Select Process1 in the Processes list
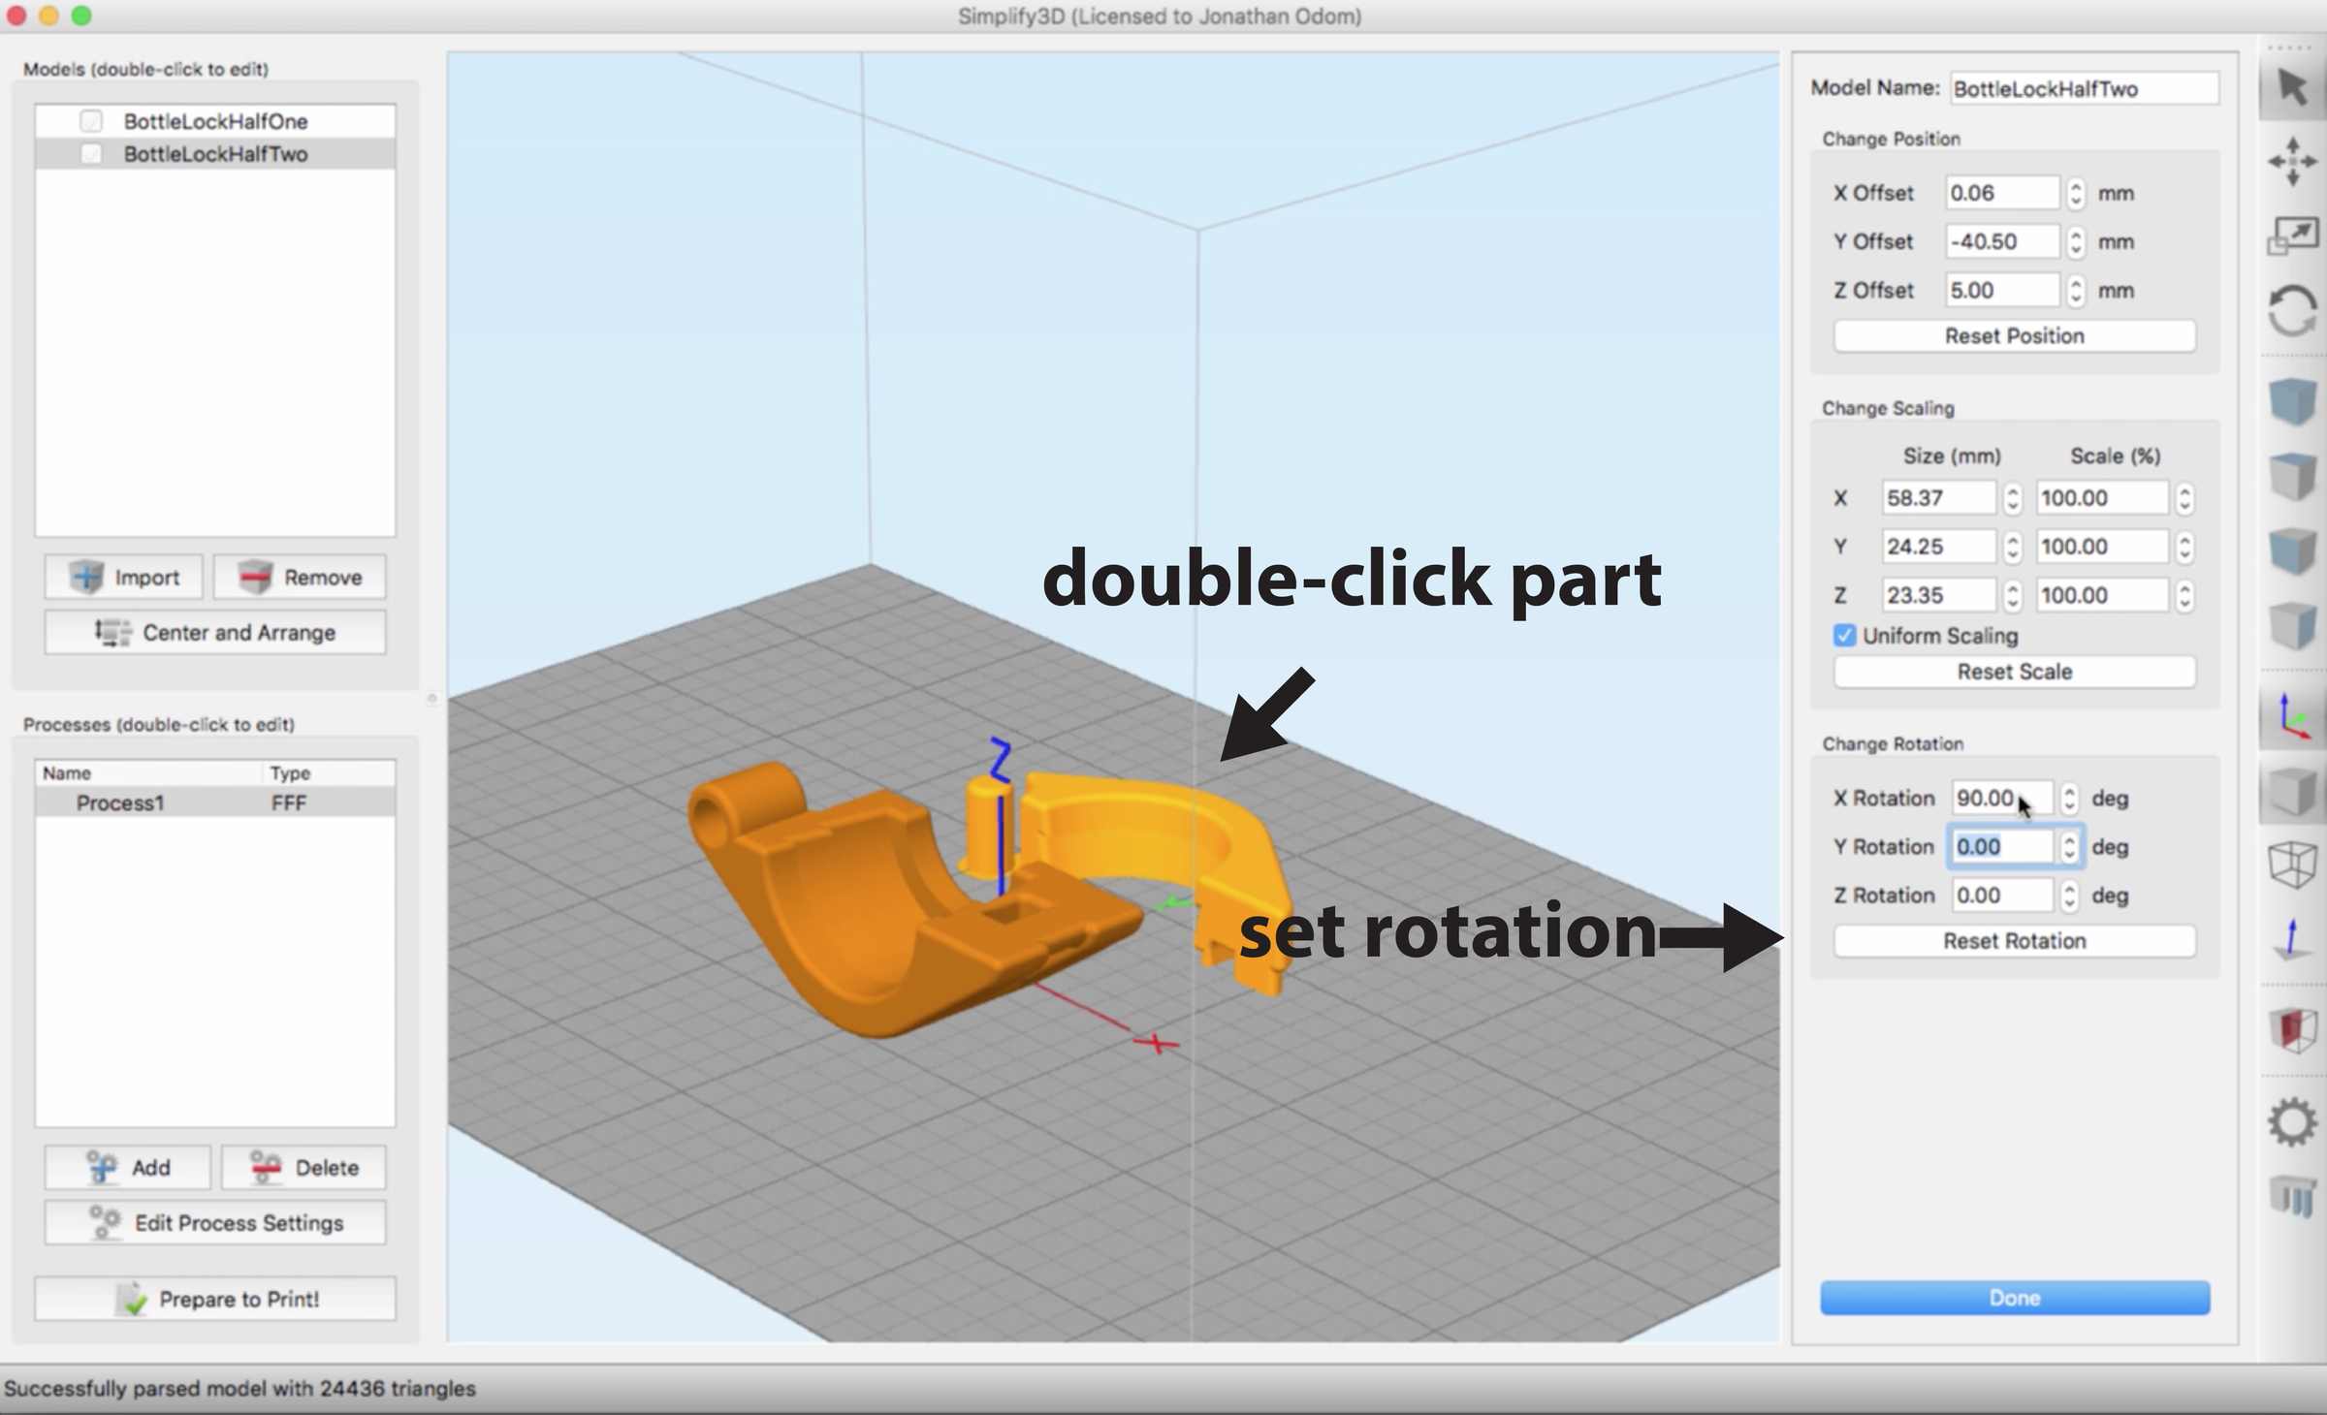Screen dimensions: 2327x1415 [x=121, y=802]
